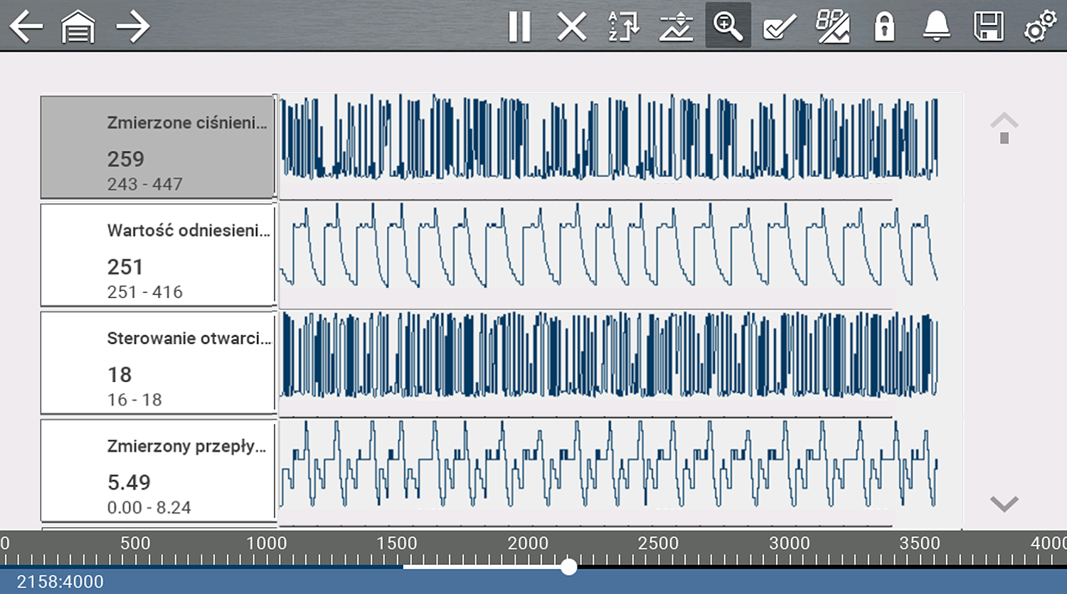Set an alarm trigger with the bell

936,27
